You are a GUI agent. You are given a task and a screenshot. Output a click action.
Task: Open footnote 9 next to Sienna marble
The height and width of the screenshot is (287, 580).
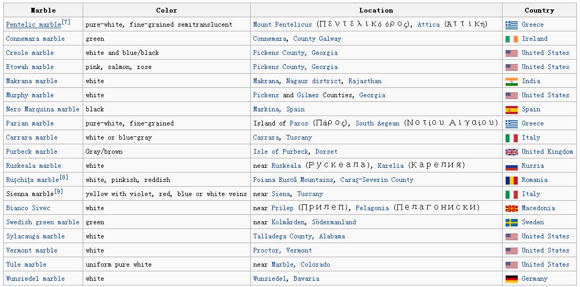click(59, 191)
